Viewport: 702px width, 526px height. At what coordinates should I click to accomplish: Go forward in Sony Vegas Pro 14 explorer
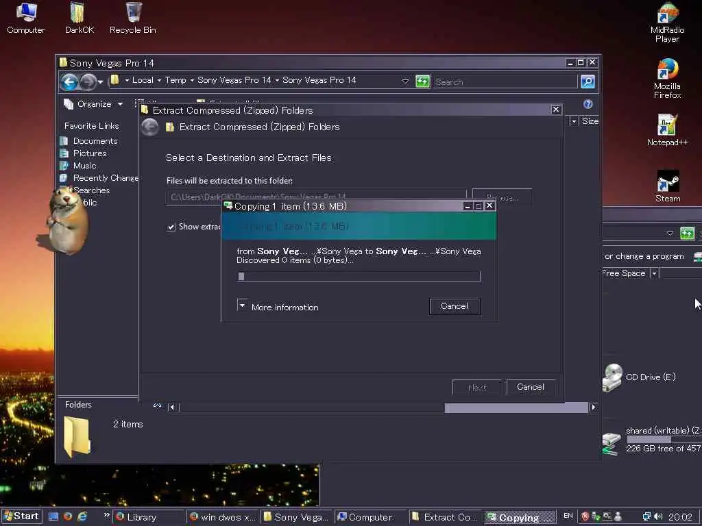(x=88, y=82)
